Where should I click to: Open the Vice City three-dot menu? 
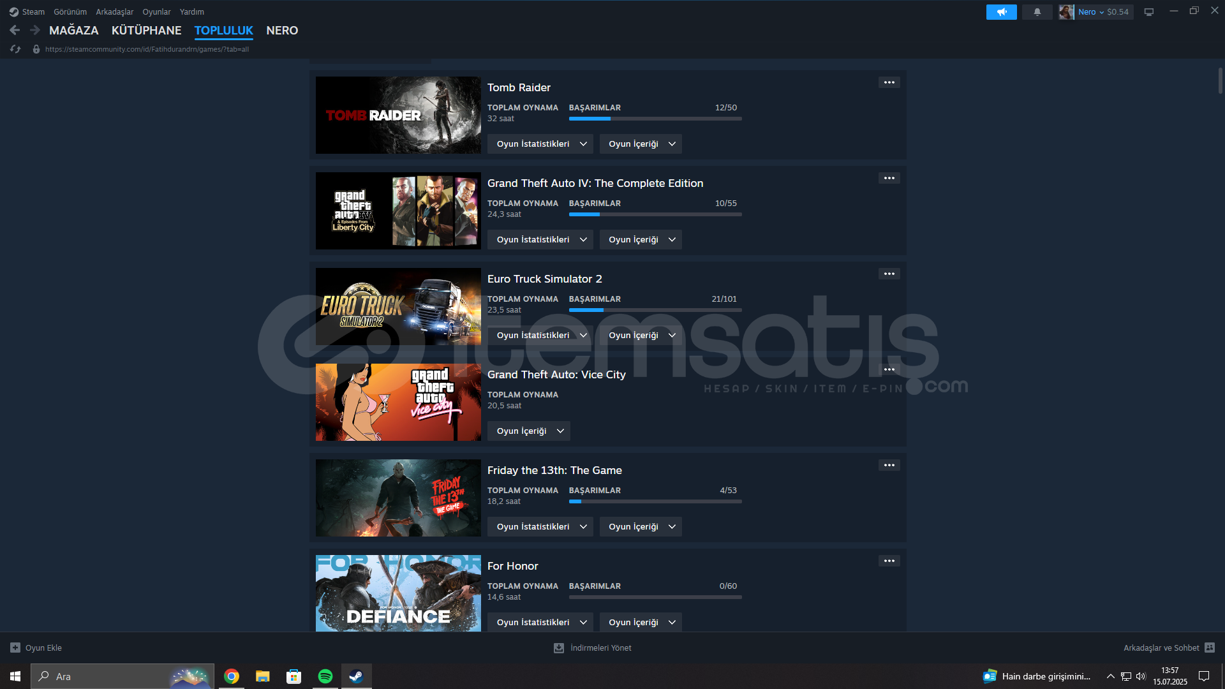coord(889,369)
